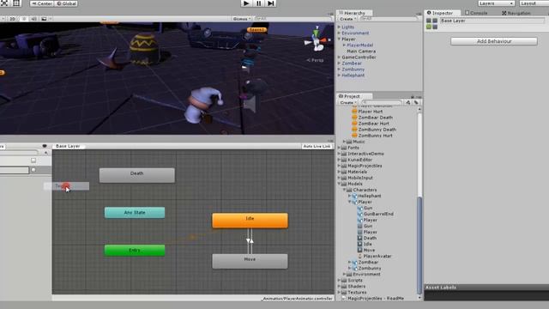Expand the Lights object in Hierarchy
The width and height of the screenshot is (549, 309).
339,27
